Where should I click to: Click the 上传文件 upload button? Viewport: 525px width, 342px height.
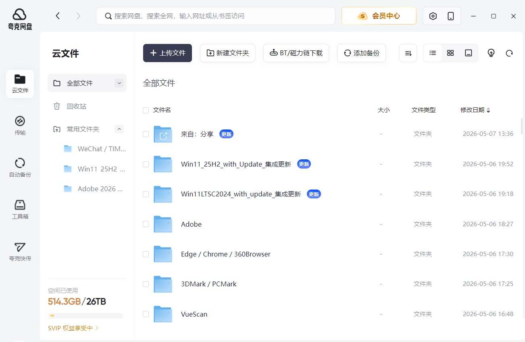(x=167, y=53)
